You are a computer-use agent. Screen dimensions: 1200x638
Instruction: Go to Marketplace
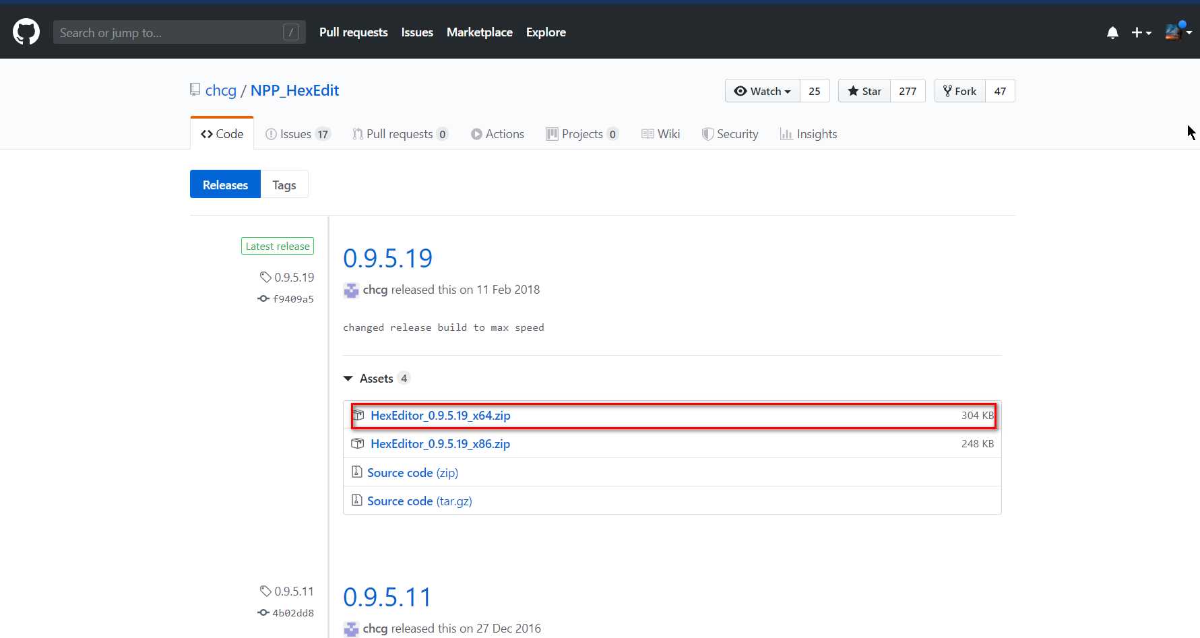point(480,32)
